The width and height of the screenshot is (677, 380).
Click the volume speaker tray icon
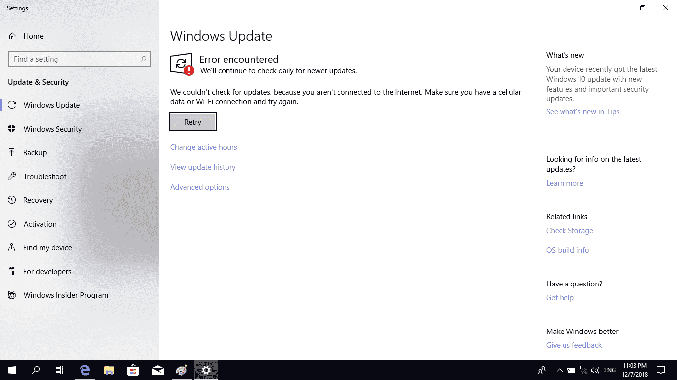click(x=595, y=370)
